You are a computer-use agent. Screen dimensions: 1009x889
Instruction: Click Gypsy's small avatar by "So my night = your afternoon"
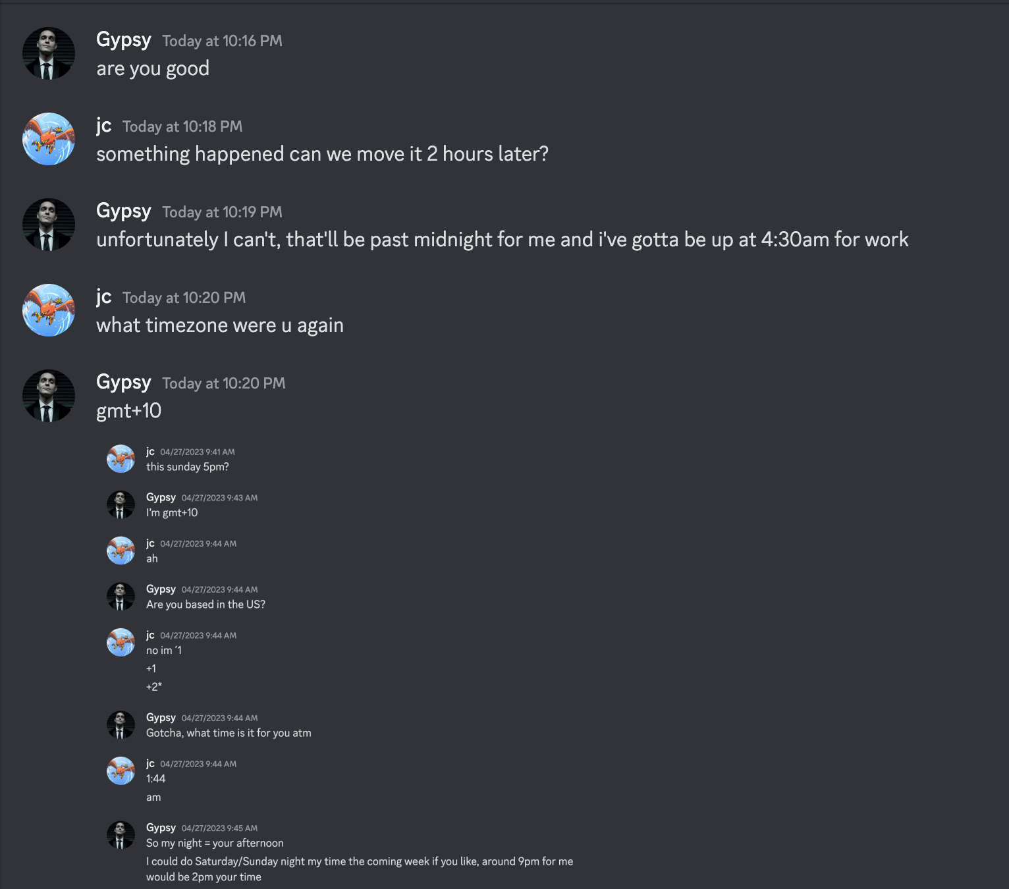[x=121, y=835]
